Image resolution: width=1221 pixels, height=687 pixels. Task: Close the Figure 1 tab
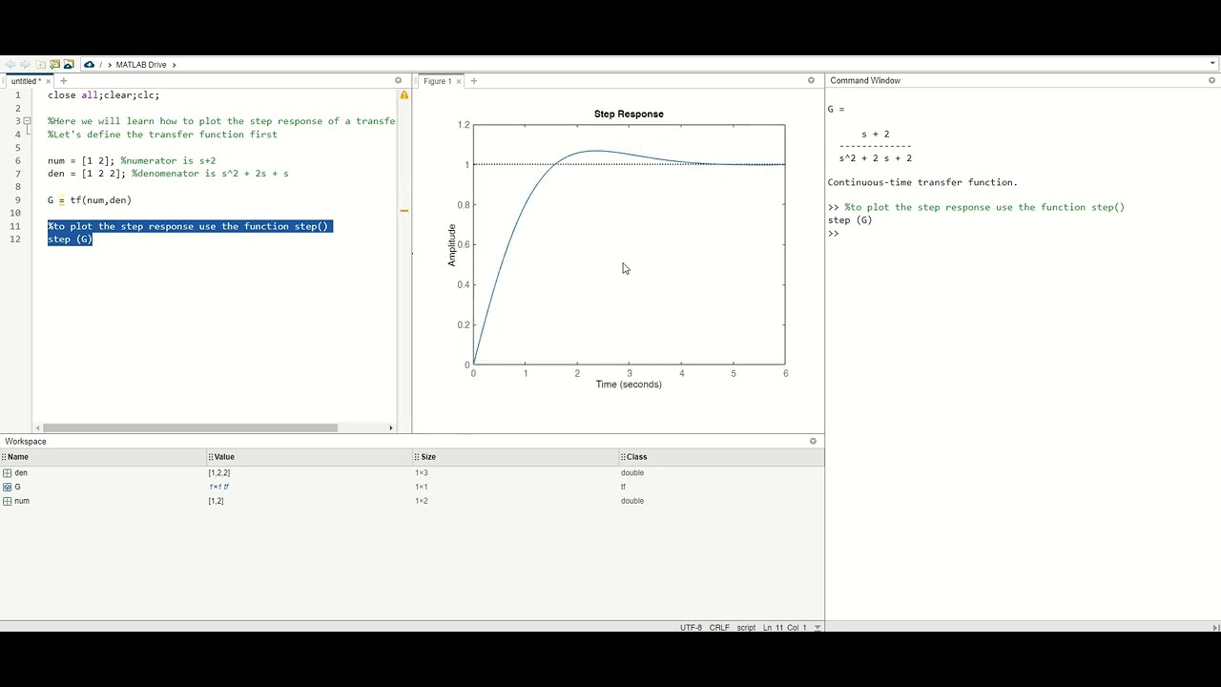click(x=459, y=81)
